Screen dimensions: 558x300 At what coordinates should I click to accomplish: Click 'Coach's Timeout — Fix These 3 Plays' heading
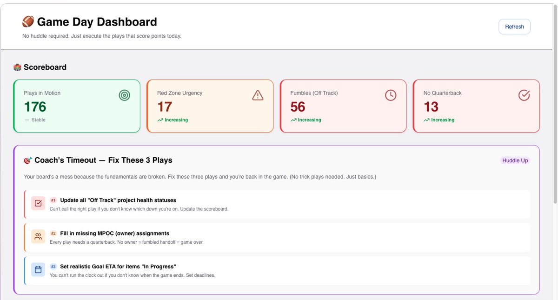click(103, 160)
